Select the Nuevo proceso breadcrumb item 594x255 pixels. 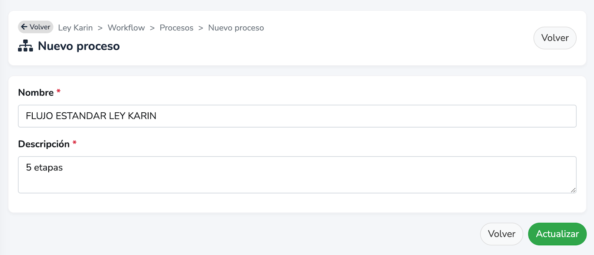[x=236, y=28]
